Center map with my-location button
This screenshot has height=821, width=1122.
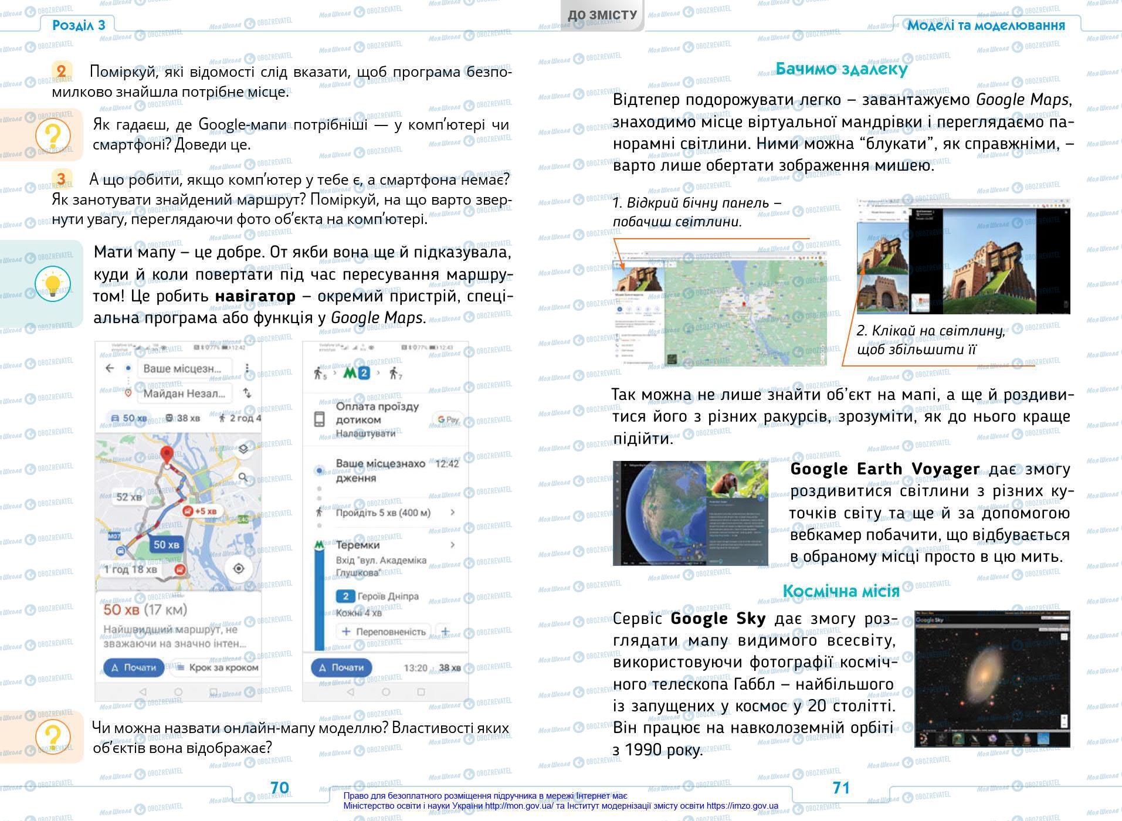pos(239,568)
